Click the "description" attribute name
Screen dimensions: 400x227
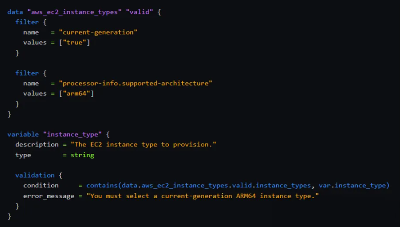(x=37, y=144)
